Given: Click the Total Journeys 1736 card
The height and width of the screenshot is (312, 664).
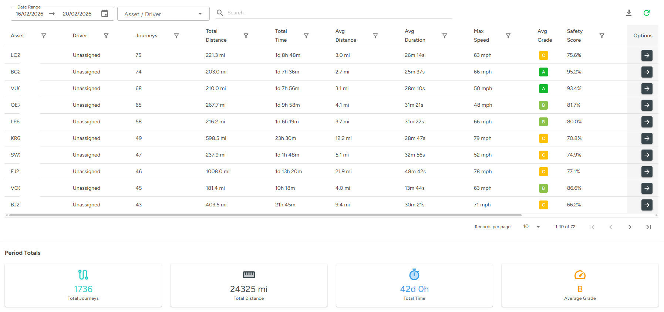Looking at the screenshot, I should pos(83,285).
